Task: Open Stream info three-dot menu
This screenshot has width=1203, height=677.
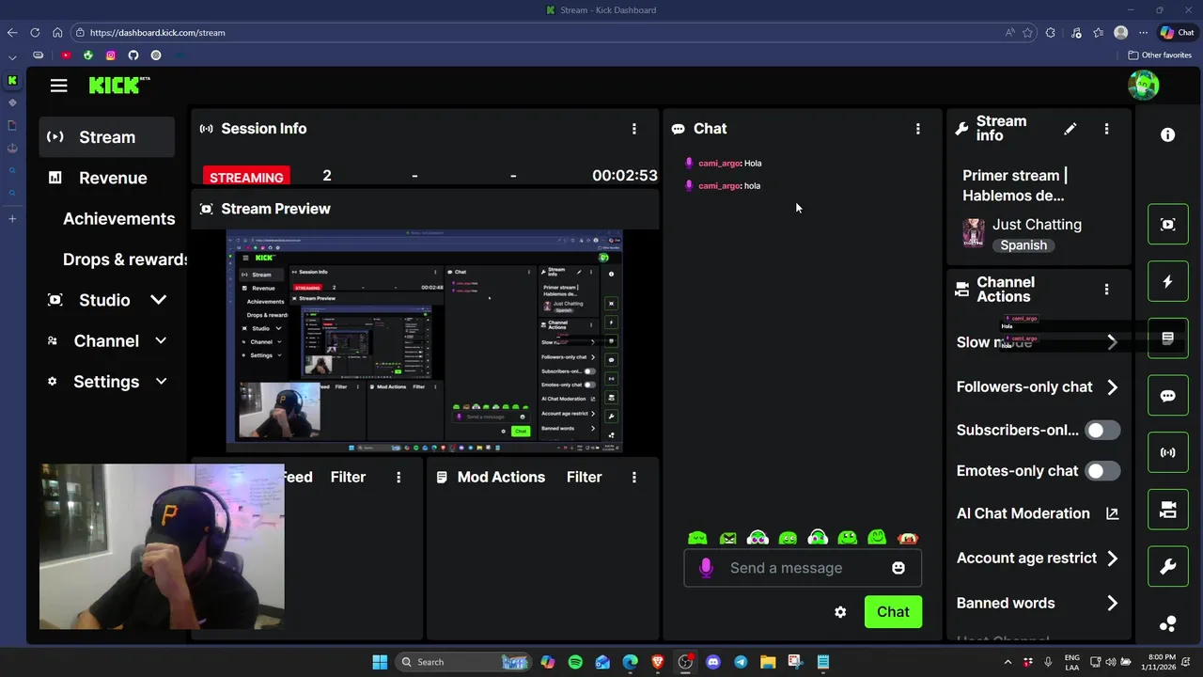Action: click(1106, 129)
